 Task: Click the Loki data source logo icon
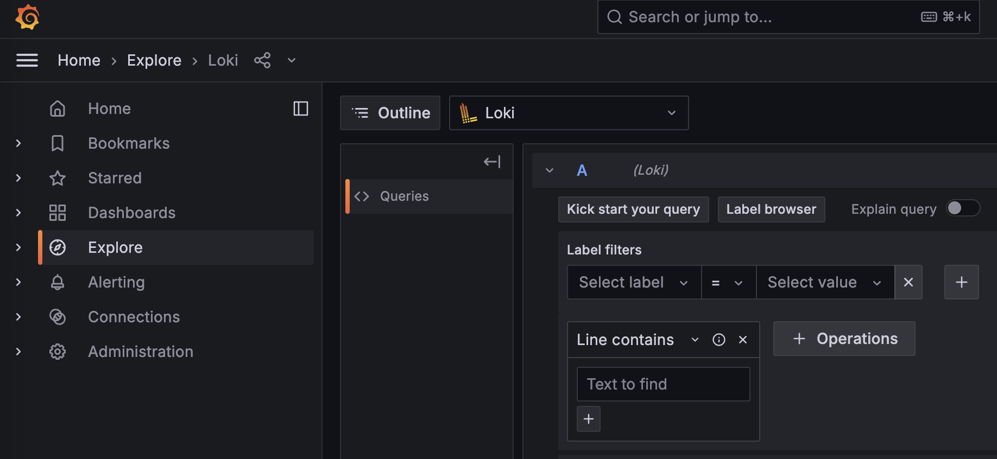click(468, 113)
